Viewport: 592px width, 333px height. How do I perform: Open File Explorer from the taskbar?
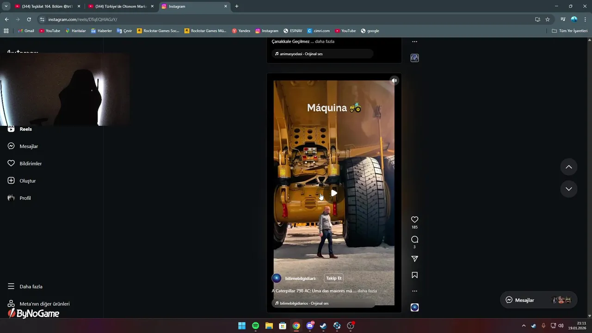(269, 326)
